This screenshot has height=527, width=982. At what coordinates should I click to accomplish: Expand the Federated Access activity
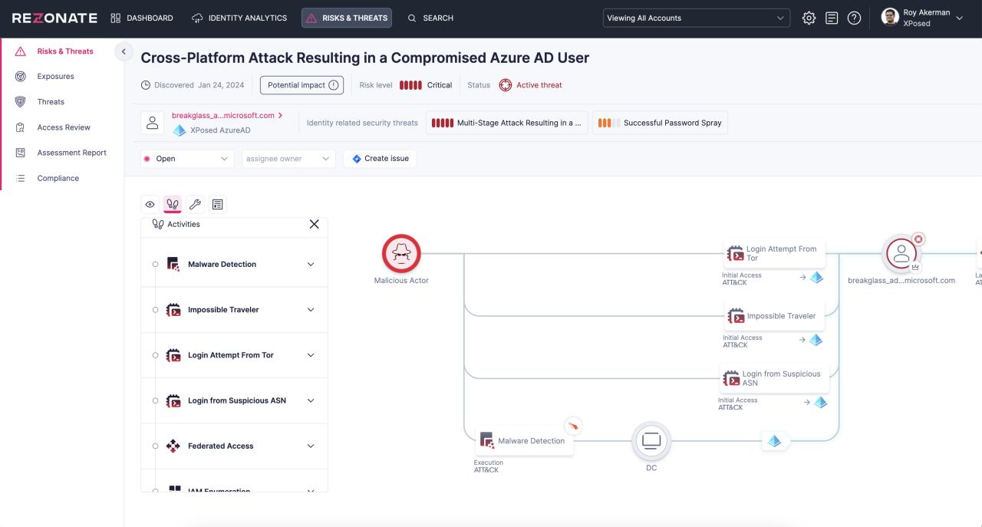click(311, 446)
